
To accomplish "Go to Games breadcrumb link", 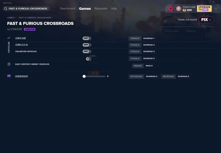I will tap(11, 17).
